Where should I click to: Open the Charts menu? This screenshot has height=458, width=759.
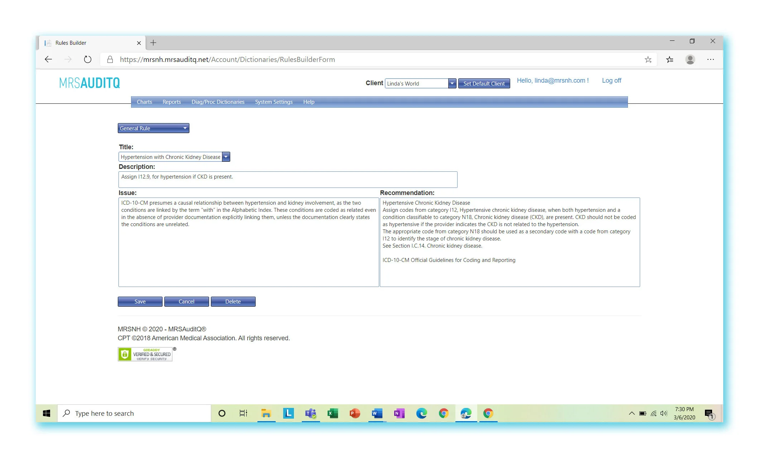[144, 102]
